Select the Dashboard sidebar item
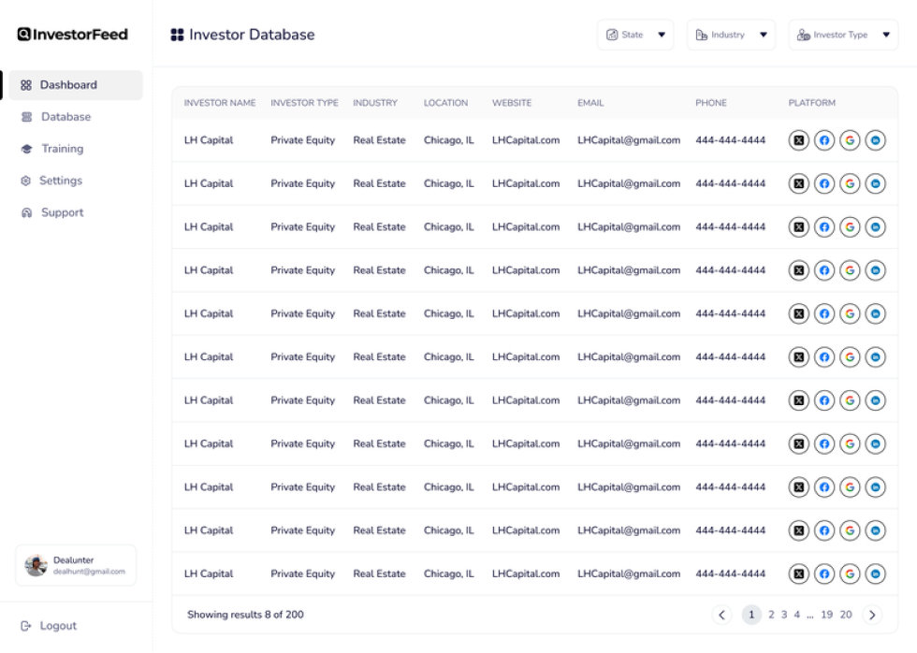The height and width of the screenshot is (653, 917). pos(68,85)
